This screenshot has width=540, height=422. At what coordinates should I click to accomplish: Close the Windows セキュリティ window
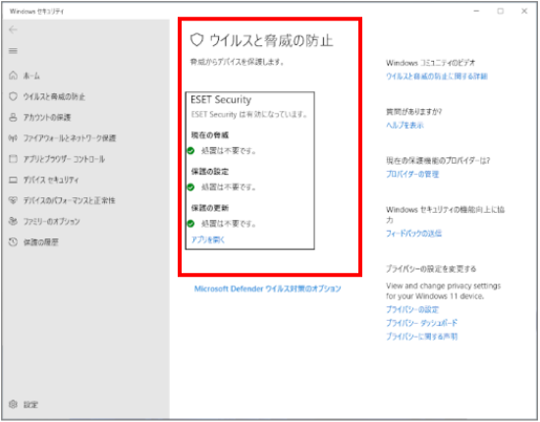(524, 11)
